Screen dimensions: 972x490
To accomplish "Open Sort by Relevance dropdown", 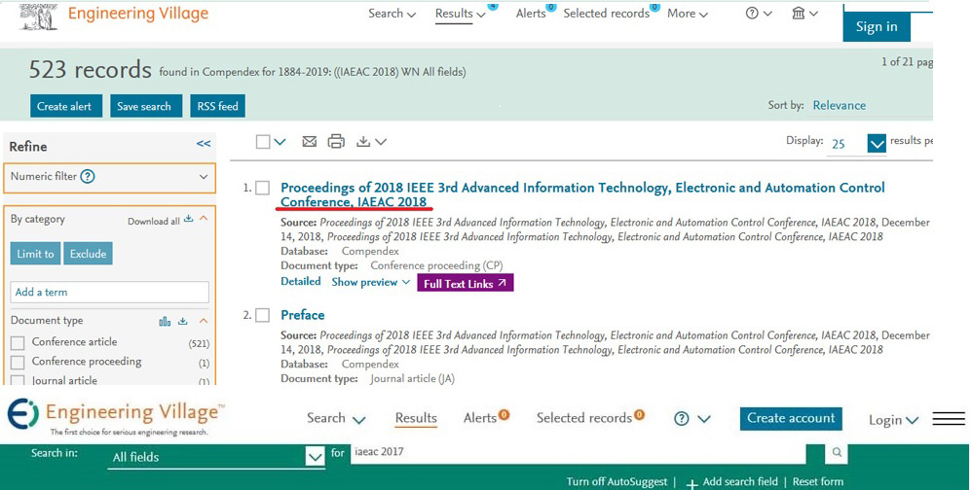I will [x=840, y=105].
